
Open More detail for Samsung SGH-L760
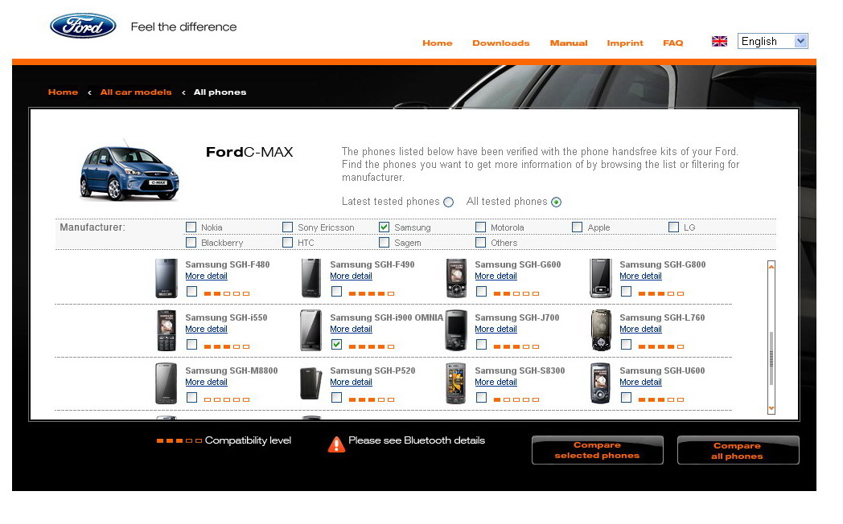[x=640, y=330]
